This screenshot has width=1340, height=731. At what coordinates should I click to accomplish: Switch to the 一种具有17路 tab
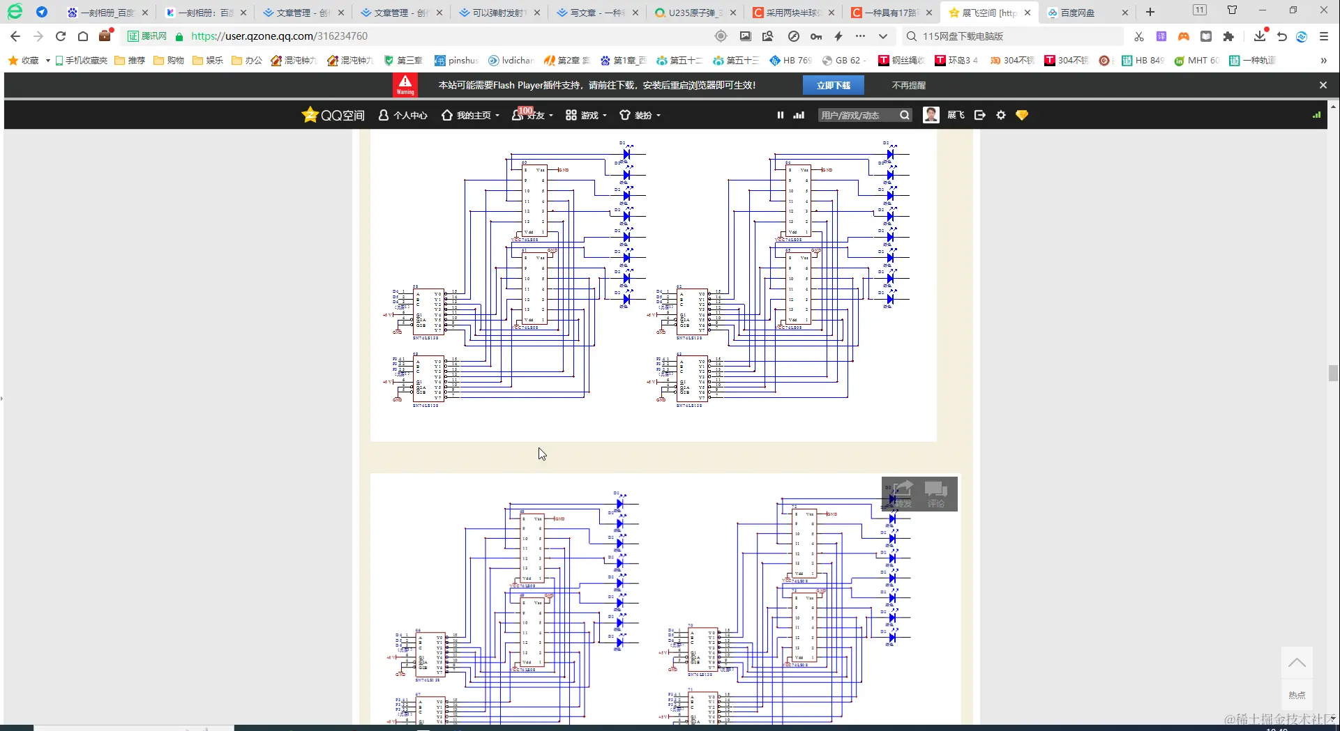click(x=891, y=13)
